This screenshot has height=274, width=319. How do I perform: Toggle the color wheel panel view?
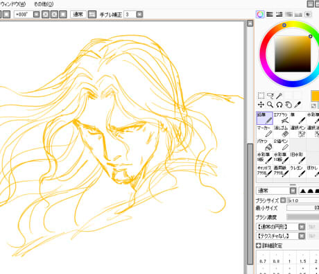[x=260, y=15]
